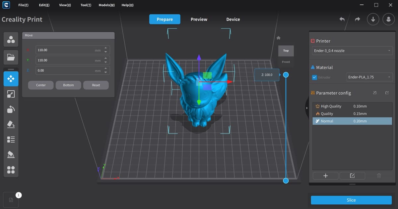
Task: Click the Bottom button
Action: point(69,85)
